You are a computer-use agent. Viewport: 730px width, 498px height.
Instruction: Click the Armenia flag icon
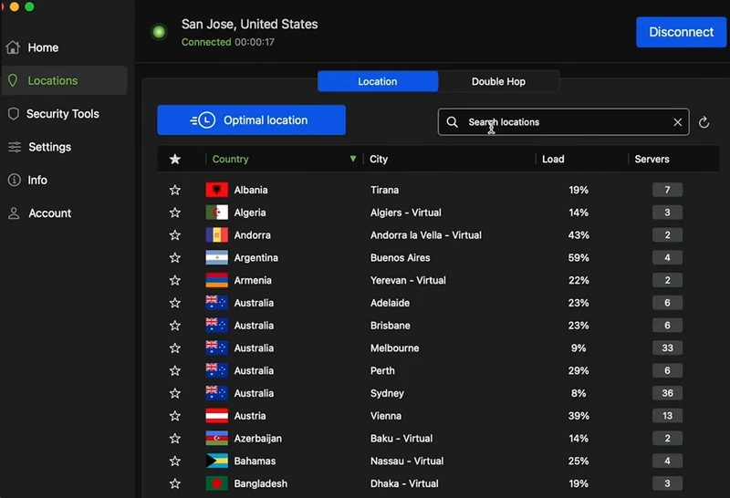click(x=217, y=280)
